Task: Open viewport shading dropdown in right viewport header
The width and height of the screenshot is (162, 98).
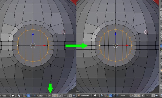Action: click(x=96, y=96)
